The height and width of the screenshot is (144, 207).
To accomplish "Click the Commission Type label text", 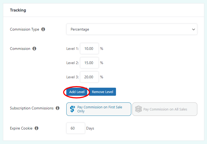I will tap(24, 29).
